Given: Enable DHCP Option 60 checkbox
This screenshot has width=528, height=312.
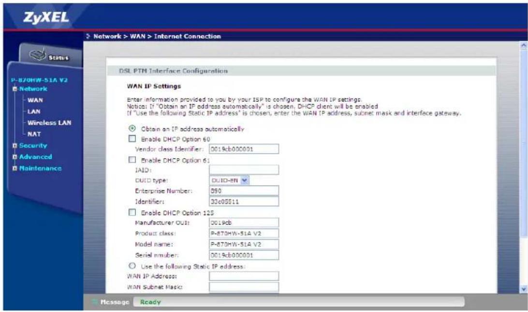Looking at the screenshot, I should pyautogui.click(x=132, y=139).
